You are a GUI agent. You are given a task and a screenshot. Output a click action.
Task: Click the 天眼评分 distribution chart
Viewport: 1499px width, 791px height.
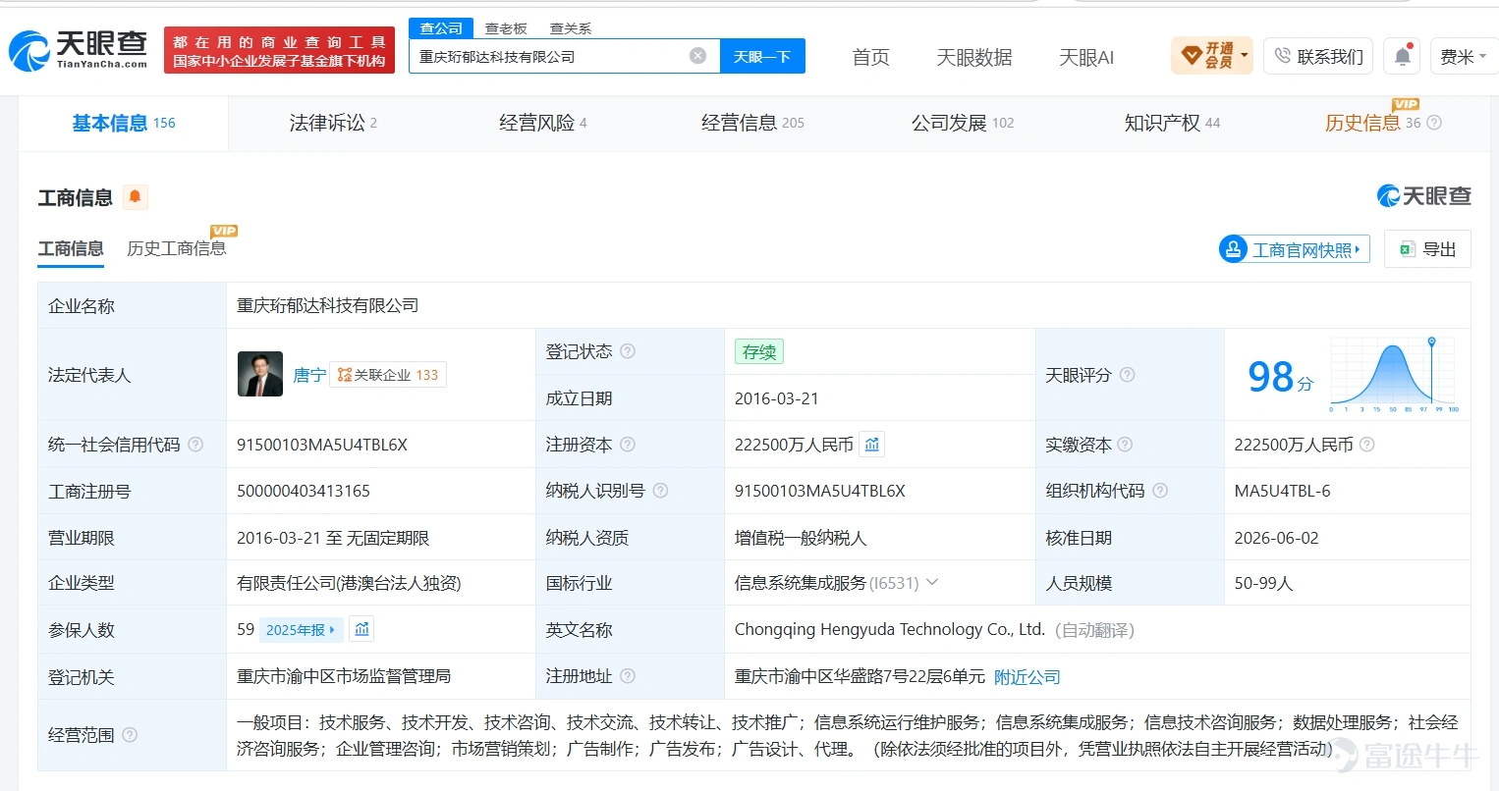(1395, 374)
